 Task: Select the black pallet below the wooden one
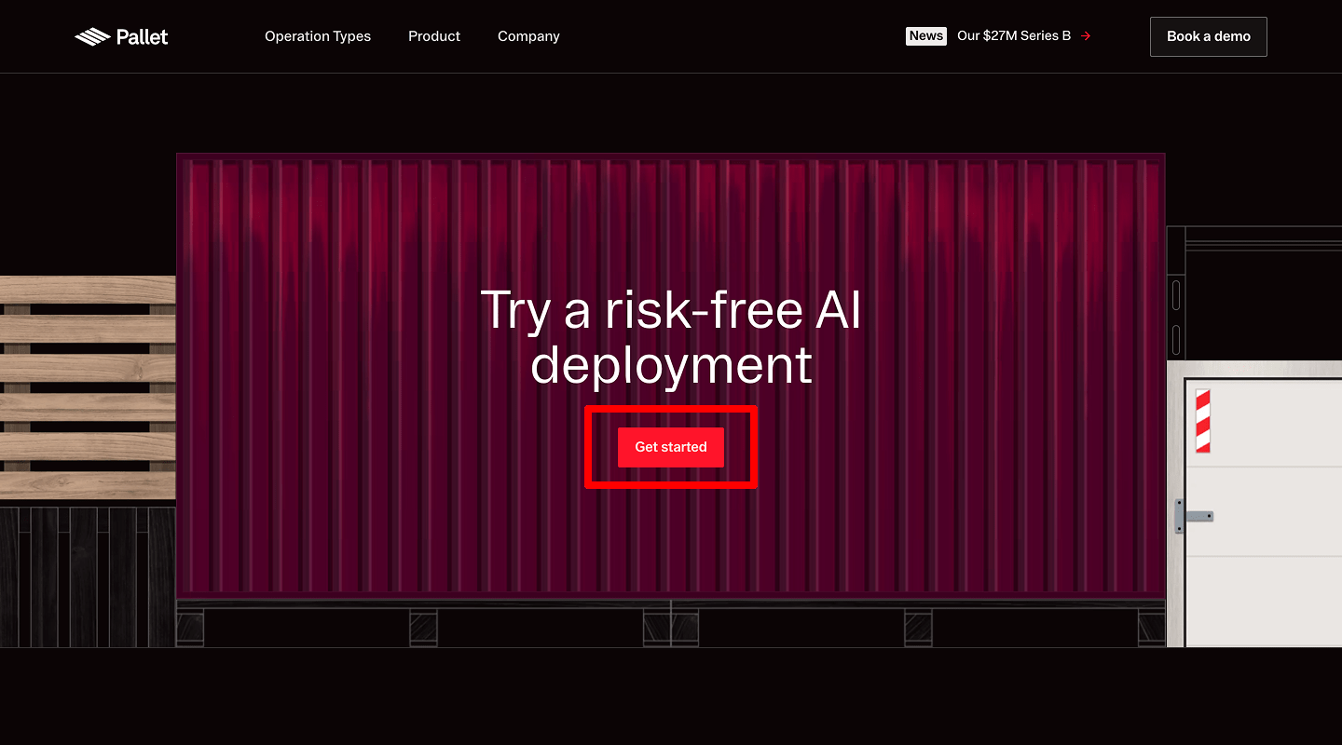[88, 577]
